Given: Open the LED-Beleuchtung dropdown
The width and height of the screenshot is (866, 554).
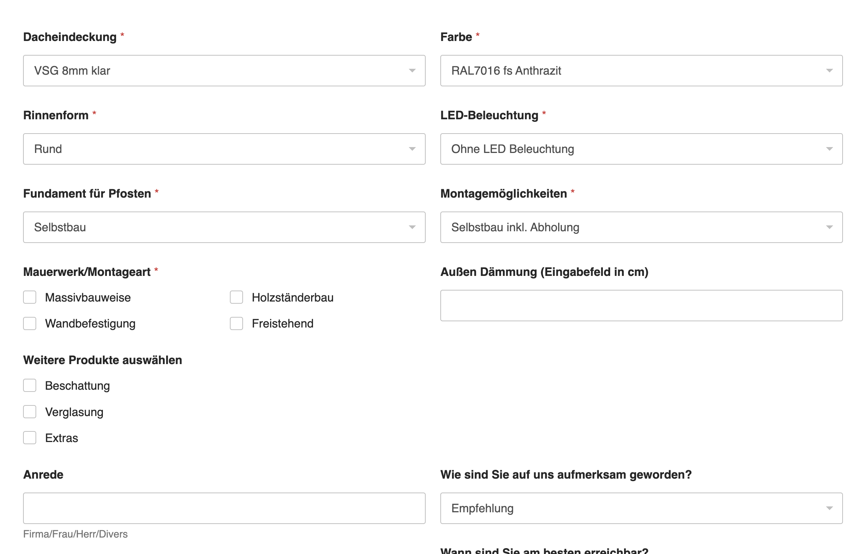Looking at the screenshot, I should point(641,149).
